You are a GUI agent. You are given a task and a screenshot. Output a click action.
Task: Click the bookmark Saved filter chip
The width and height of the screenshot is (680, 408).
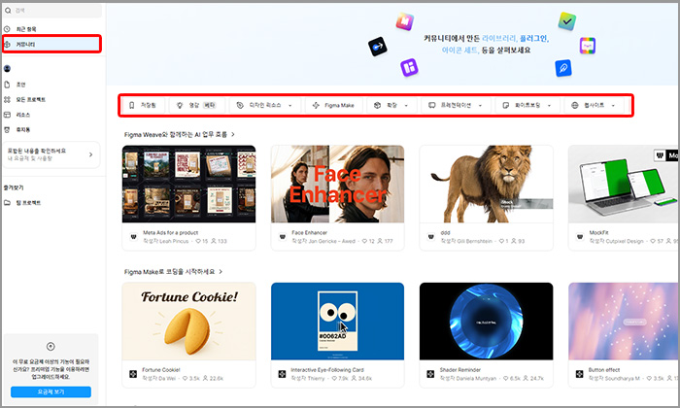142,105
